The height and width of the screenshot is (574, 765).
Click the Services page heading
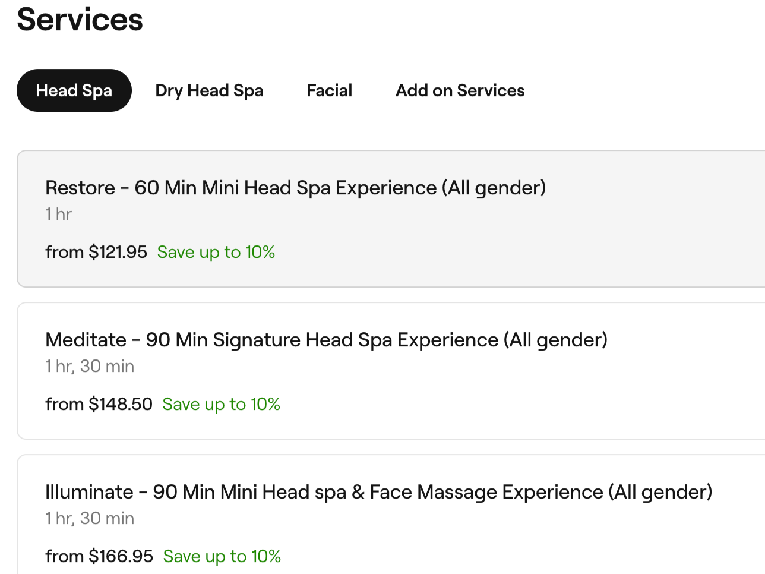tap(80, 20)
